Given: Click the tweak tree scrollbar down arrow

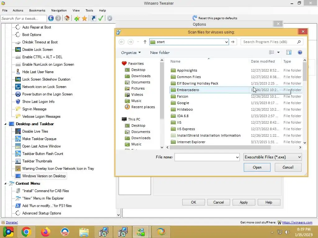Looking at the screenshot, I should (118, 215).
